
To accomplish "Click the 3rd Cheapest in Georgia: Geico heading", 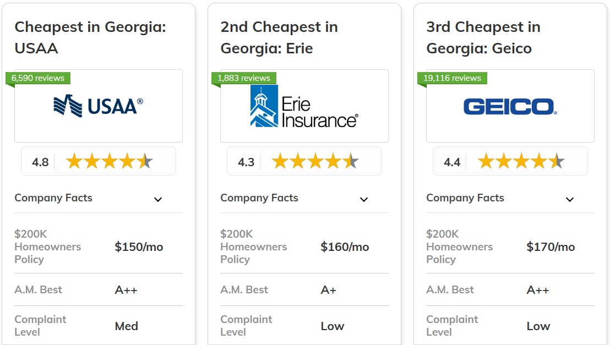I will (483, 37).
